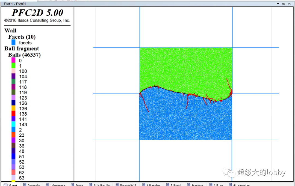Viewport: 295px width, 186px height.
Task: Click the red swatch for fragment 138
Action: (13, 113)
